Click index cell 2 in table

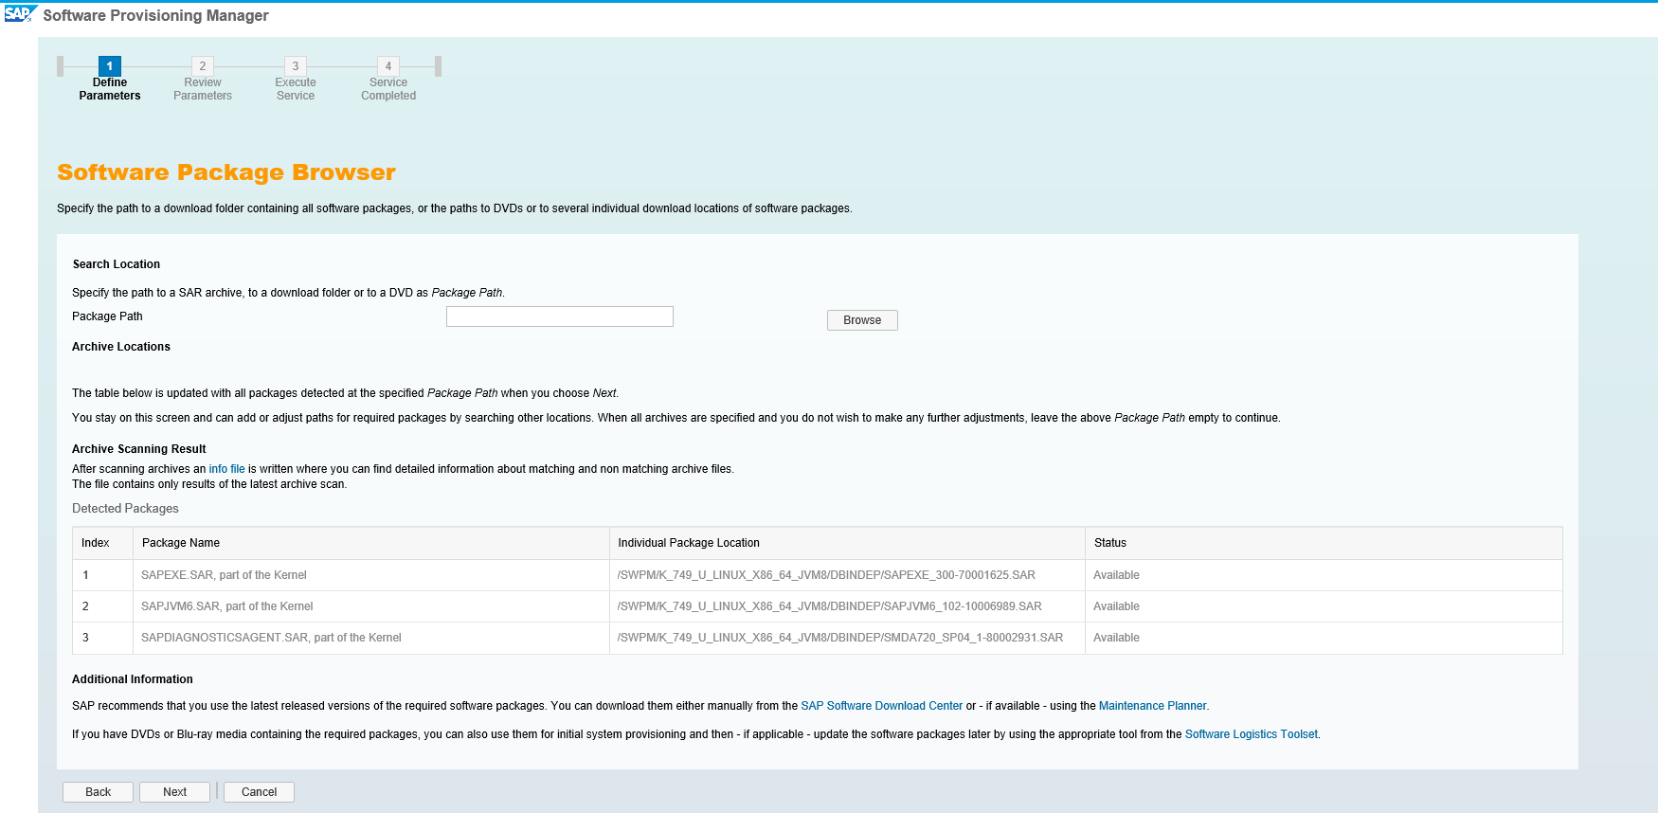pos(103,606)
